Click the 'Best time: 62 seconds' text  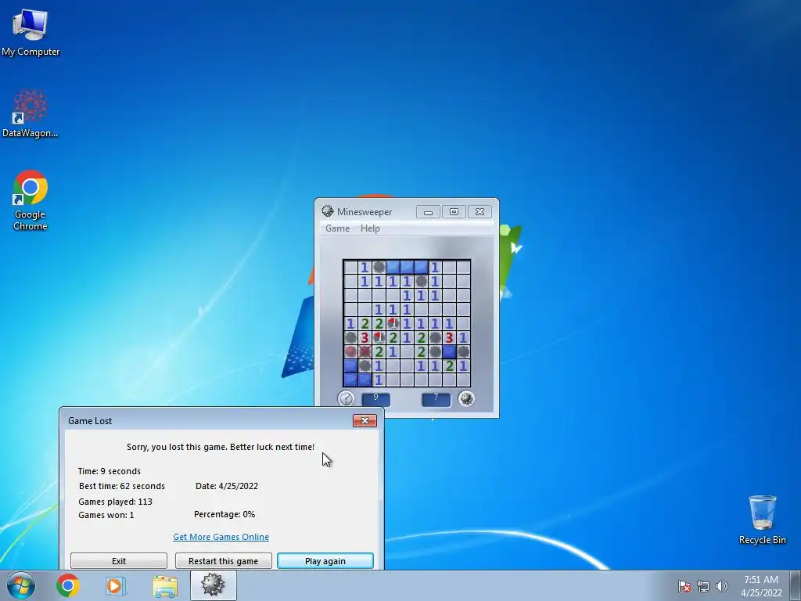[x=121, y=486]
